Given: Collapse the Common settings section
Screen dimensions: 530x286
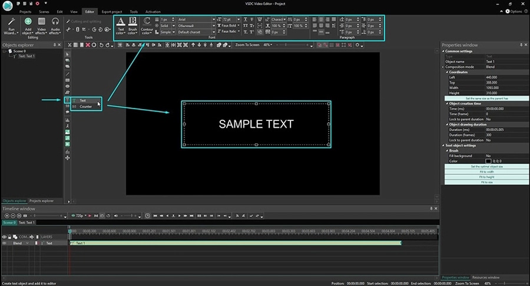Looking at the screenshot, I should pyautogui.click(x=443, y=51).
